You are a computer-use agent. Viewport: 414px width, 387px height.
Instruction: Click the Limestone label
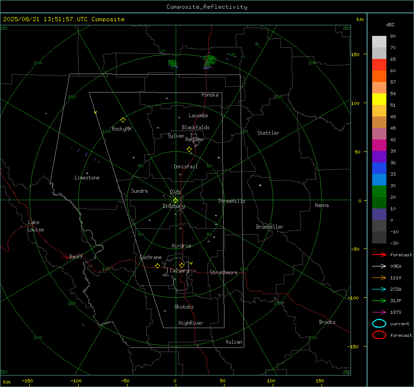pyautogui.click(x=87, y=178)
